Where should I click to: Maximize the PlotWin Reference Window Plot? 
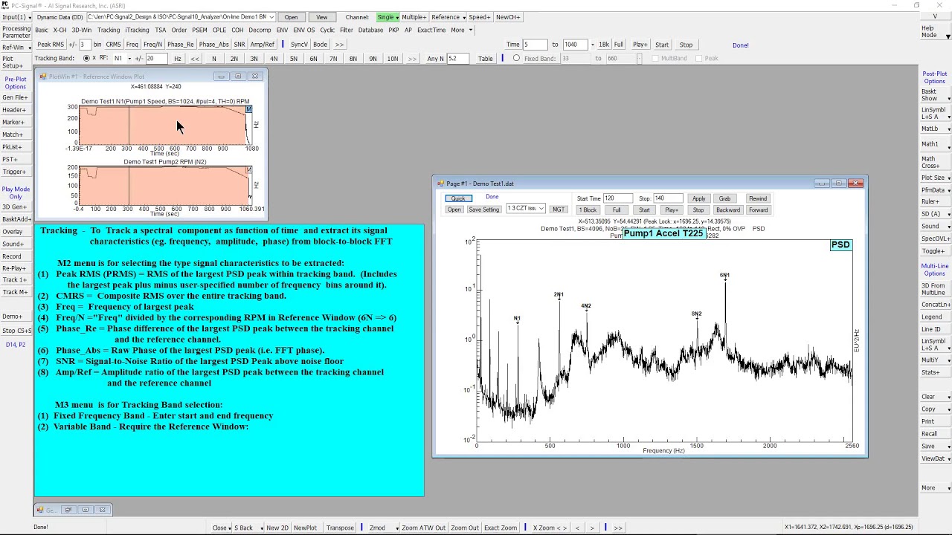pos(238,77)
